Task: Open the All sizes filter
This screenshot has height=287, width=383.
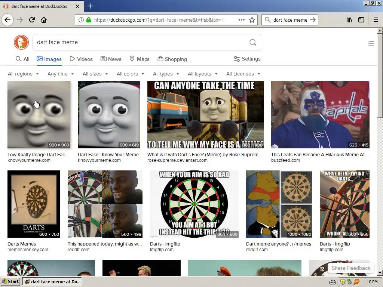Action: (x=95, y=74)
